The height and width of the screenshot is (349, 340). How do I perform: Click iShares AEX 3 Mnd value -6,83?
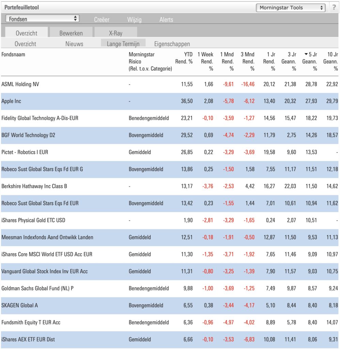[x=249, y=339]
